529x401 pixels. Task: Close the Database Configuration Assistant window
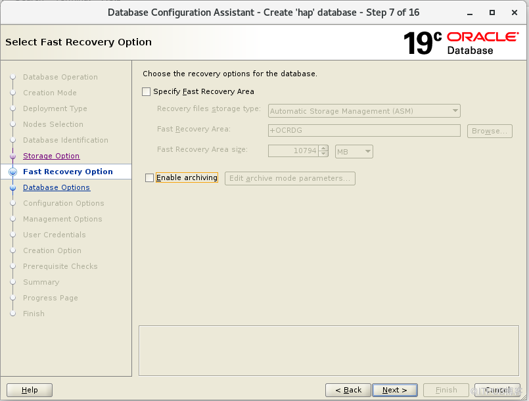[x=514, y=13]
